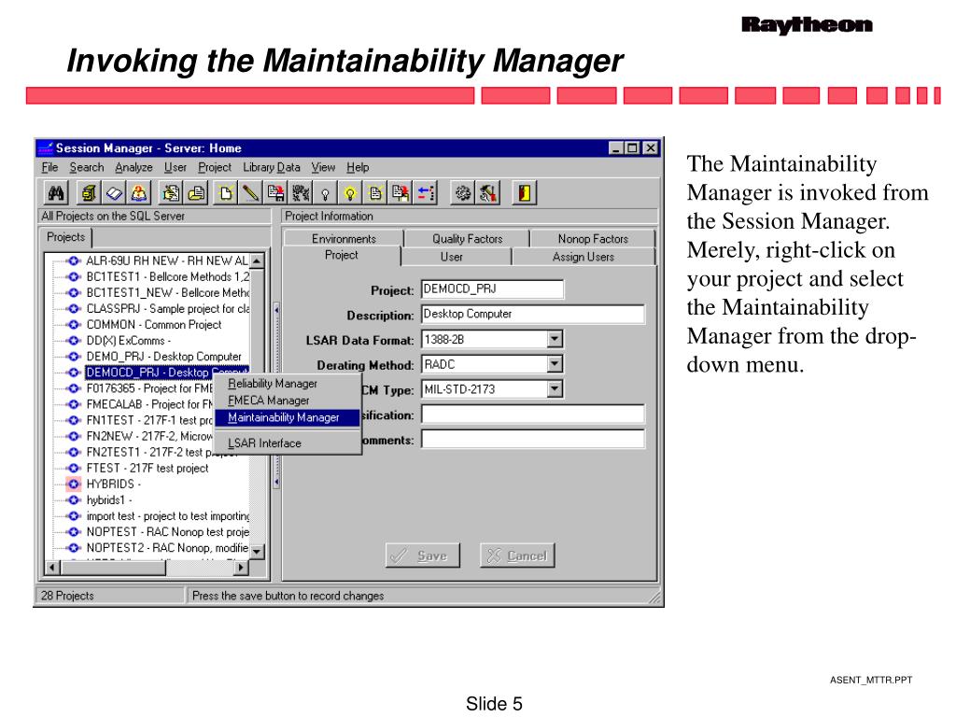Choose FMECA Manager from context menu

(287, 401)
